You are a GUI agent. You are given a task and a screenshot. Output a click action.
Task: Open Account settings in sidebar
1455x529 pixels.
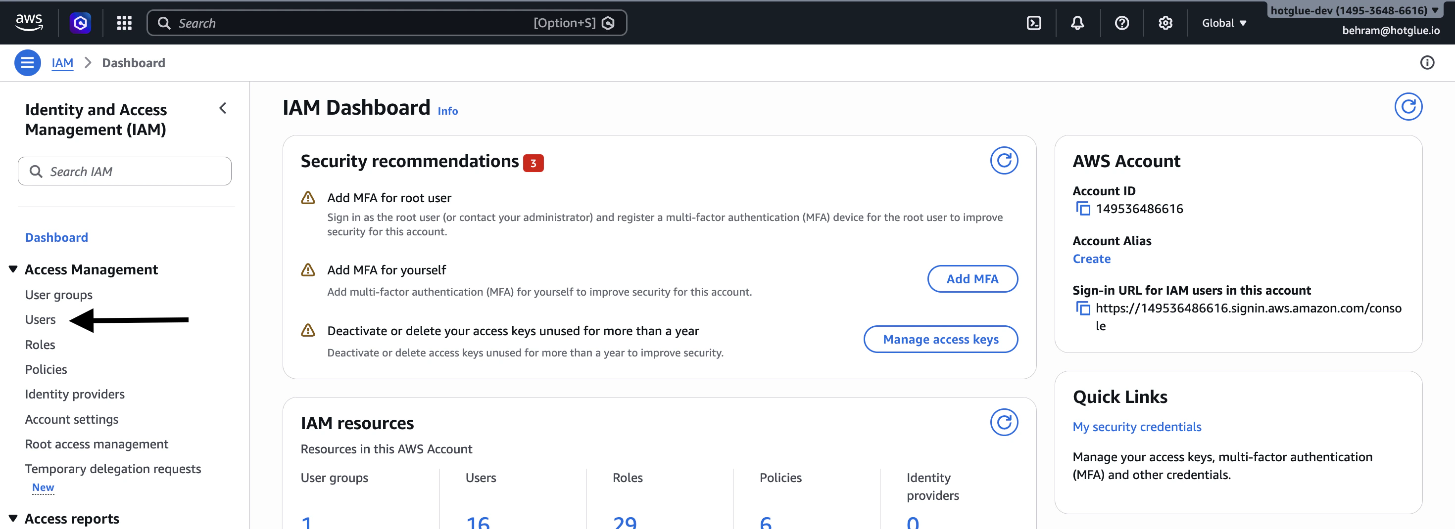72,419
